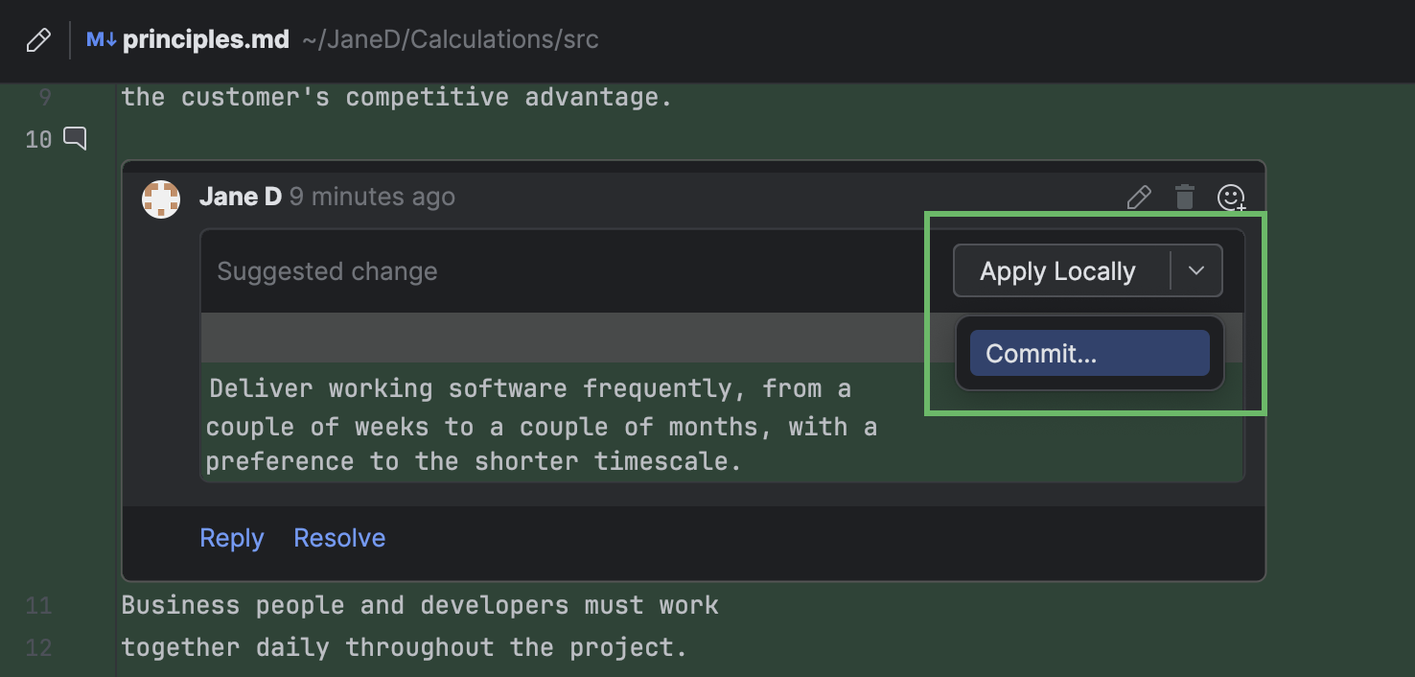Click line number 10 in the gutter
1415x677 pixels.
[x=38, y=138]
